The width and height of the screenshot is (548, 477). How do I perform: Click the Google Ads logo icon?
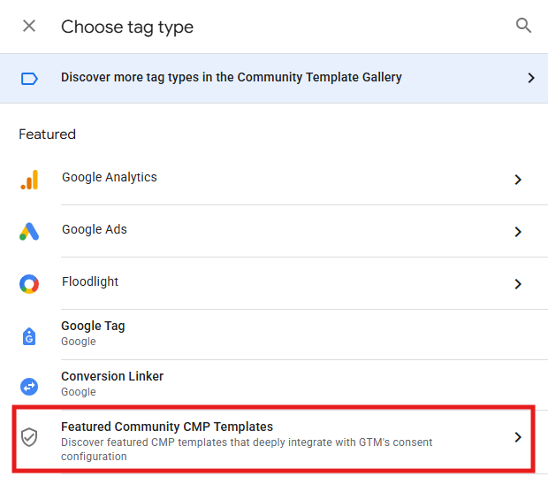tap(29, 231)
